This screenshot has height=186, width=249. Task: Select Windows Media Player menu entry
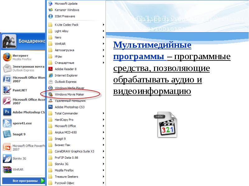point(69,88)
